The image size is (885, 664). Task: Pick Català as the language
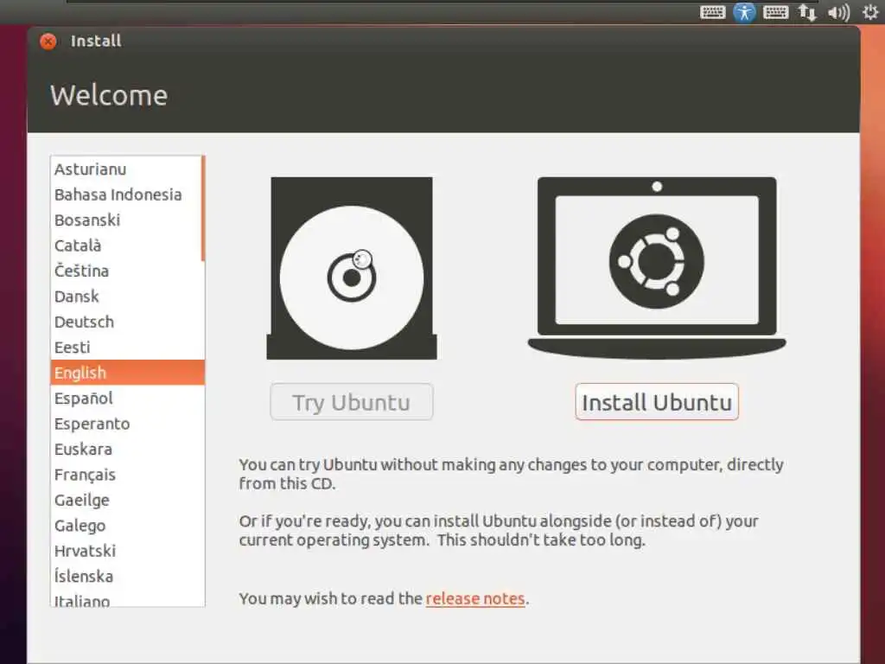pos(128,246)
